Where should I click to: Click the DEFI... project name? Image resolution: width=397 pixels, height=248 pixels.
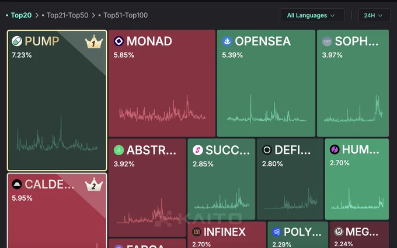[292, 150]
